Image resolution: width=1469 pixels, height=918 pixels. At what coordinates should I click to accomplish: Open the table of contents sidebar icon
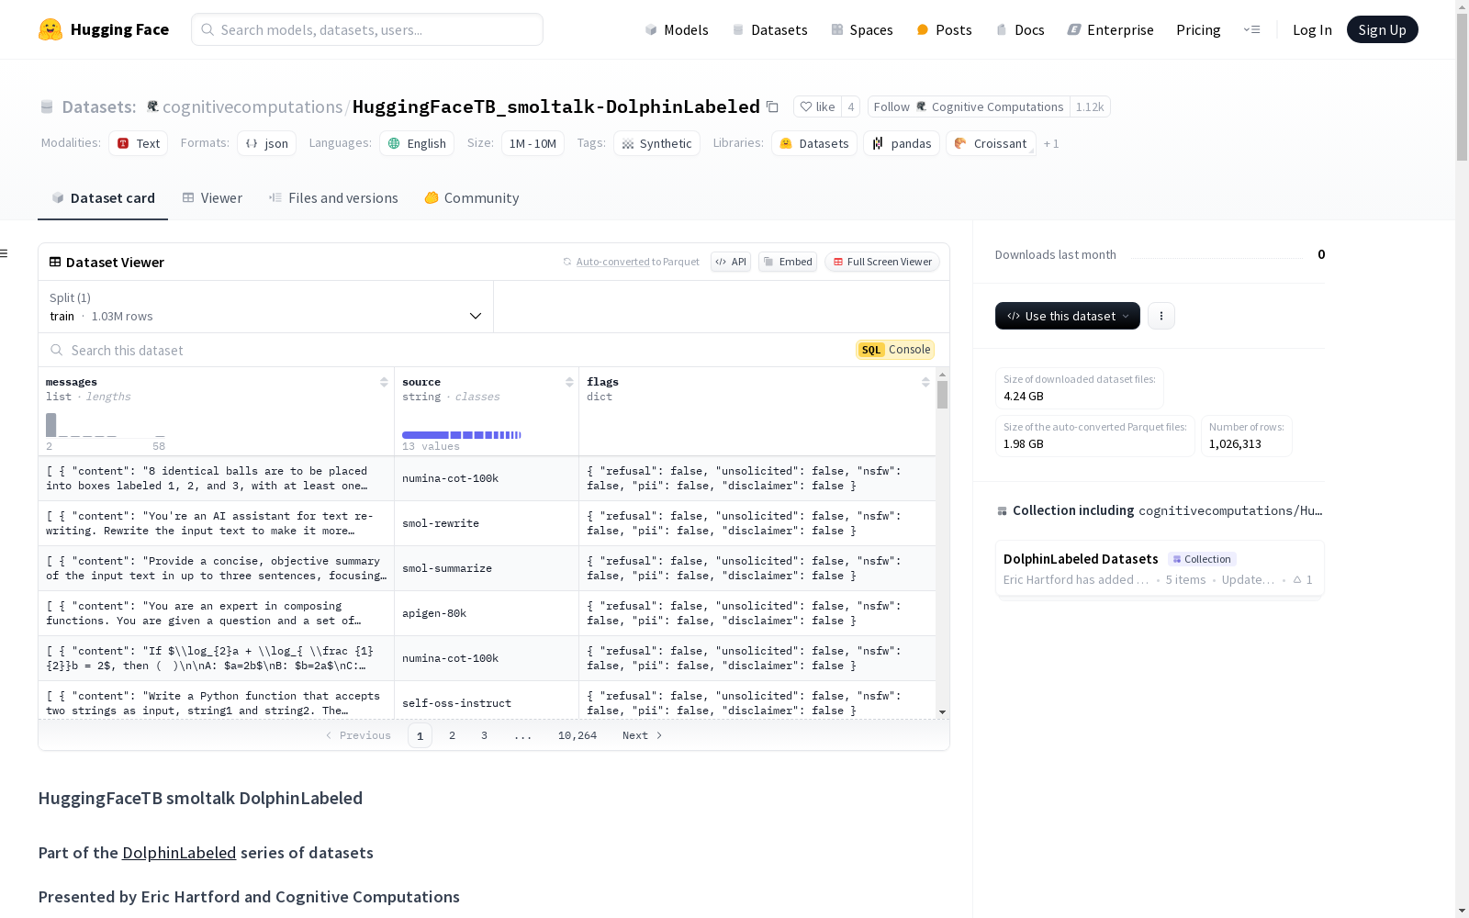tap(5, 253)
